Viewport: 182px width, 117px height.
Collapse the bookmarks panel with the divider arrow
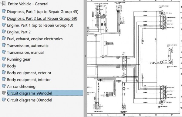[x=85, y=56]
